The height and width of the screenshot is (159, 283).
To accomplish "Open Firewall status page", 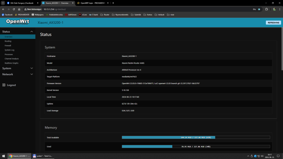I will coord(8,46).
